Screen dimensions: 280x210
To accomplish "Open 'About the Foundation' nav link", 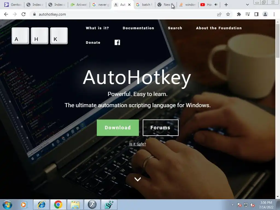I will [219, 28].
